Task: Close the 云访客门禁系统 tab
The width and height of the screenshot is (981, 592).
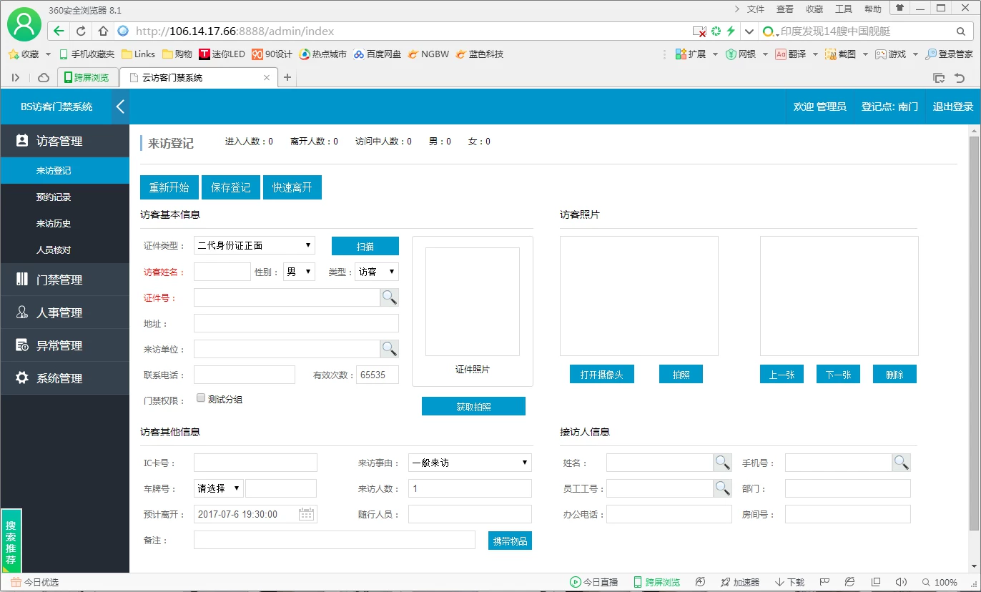Action: point(267,77)
